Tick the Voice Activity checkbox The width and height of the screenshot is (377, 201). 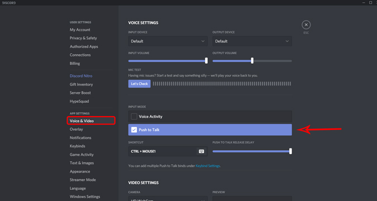point(134,116)
